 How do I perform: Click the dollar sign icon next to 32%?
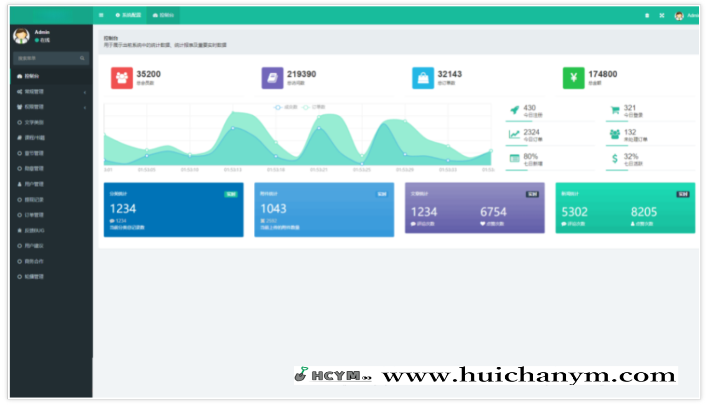click(615, 159)
